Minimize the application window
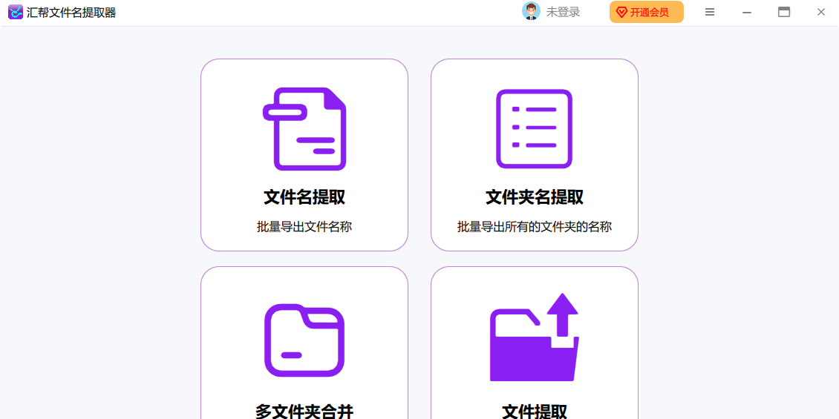This screenshot has height=419, width=839. click(x=747, y=13)
